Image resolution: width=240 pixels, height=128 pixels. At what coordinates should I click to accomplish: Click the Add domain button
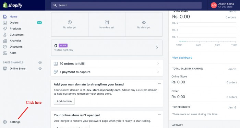(64, 101)
